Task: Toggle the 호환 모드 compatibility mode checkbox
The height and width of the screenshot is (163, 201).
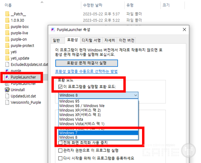Action: tap(60, 87)
